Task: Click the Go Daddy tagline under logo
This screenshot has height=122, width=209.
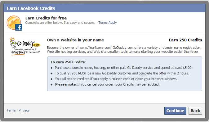Action: [26, 51]
